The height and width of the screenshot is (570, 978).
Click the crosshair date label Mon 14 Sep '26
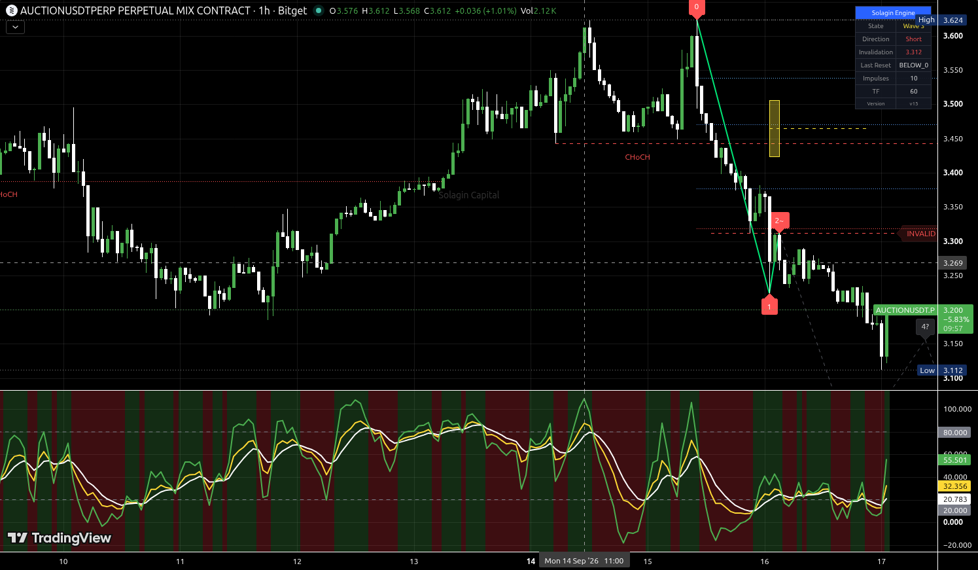584,561
